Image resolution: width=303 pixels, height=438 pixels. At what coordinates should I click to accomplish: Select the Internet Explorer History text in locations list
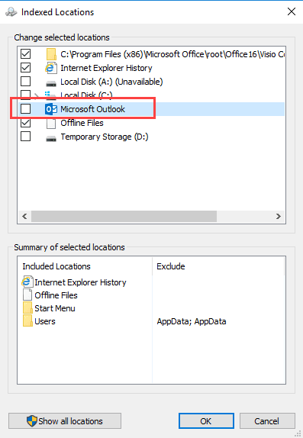(106, 68)
